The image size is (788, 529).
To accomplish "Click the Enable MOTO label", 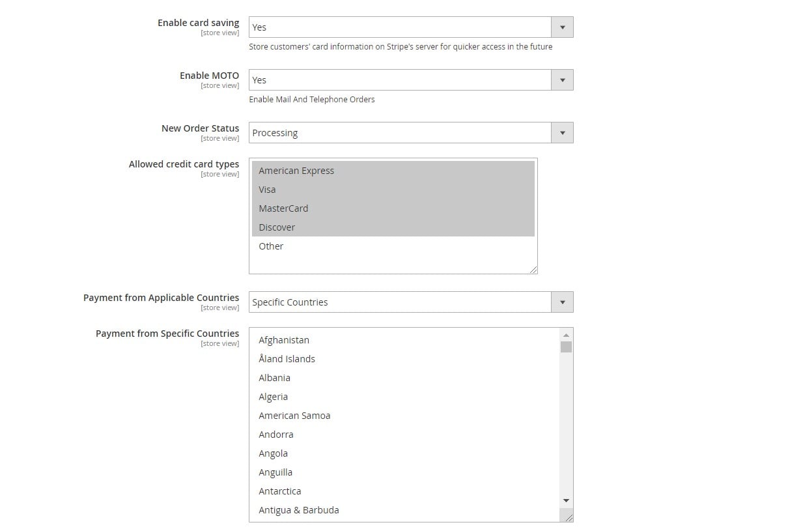I will pyautogui.click(x=209, y=76).
